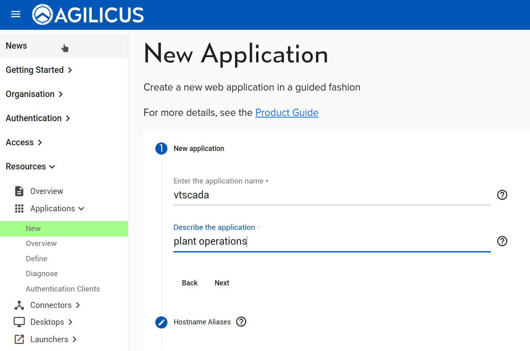Viewport: 530px width, 351px height.
Task: Click help icon beside description field
Action: (502, 241)
